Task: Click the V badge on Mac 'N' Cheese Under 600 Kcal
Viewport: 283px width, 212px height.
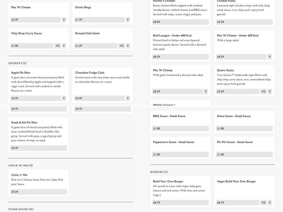Action: (270, 57)
